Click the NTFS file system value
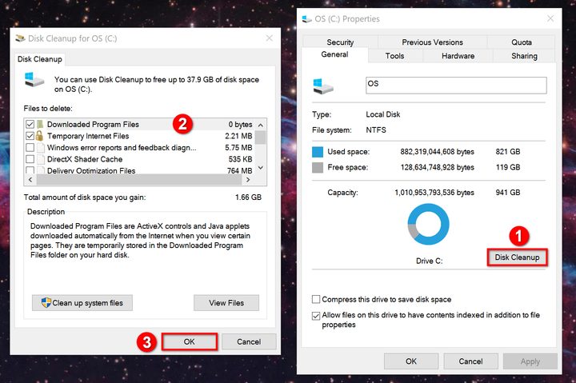 [x=376, y=130]
